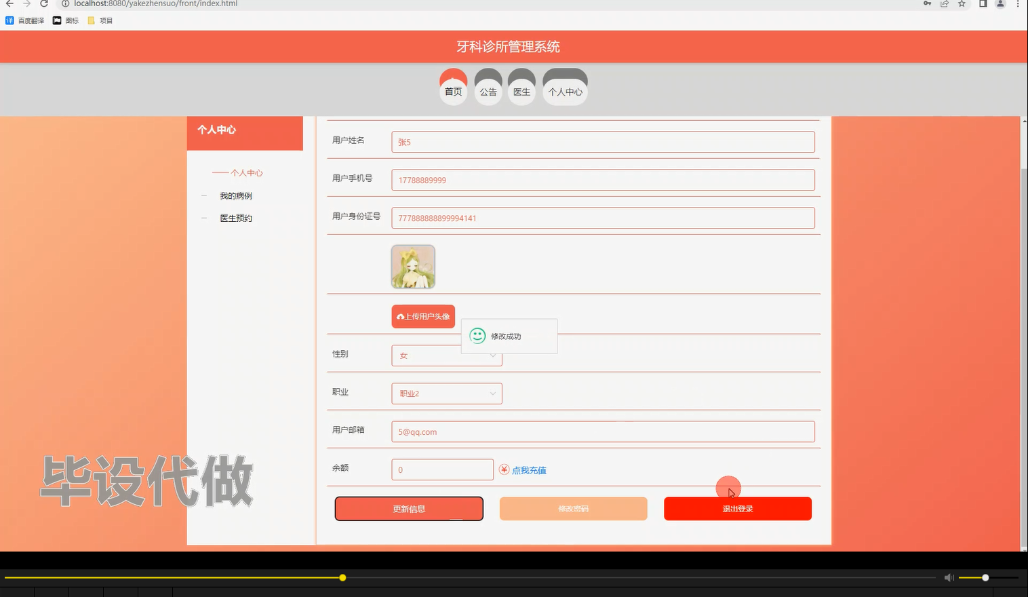
Task: Click inside the 用户邮箱 email field
Action: pos(602,431)
